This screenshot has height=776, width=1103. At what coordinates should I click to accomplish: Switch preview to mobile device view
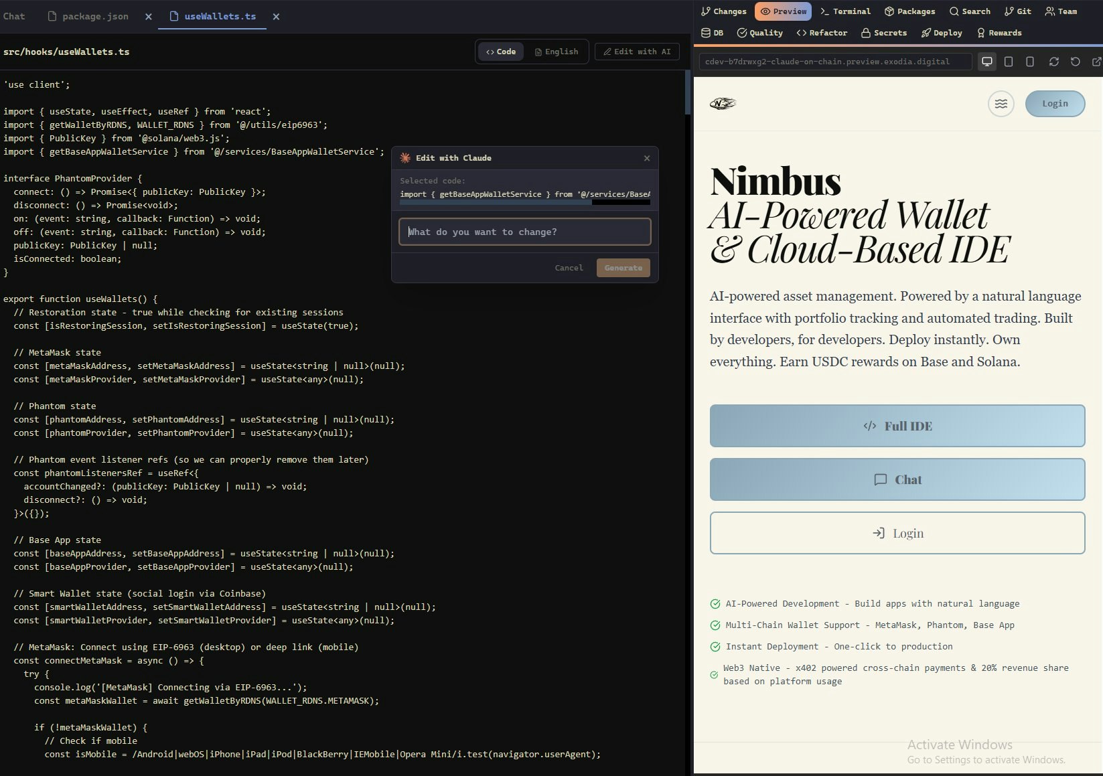point(1029,62)
